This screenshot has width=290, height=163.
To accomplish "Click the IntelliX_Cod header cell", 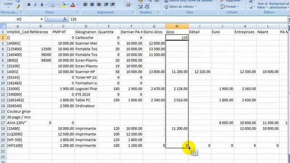I will pos(18,32).
